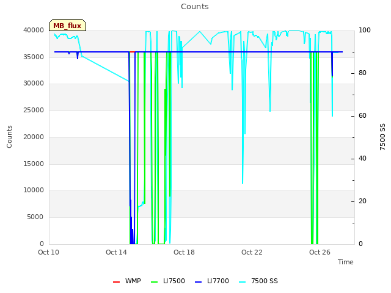Click the 10000 y-axis tick label
391x293 pixels.
[x=34, y=190]
